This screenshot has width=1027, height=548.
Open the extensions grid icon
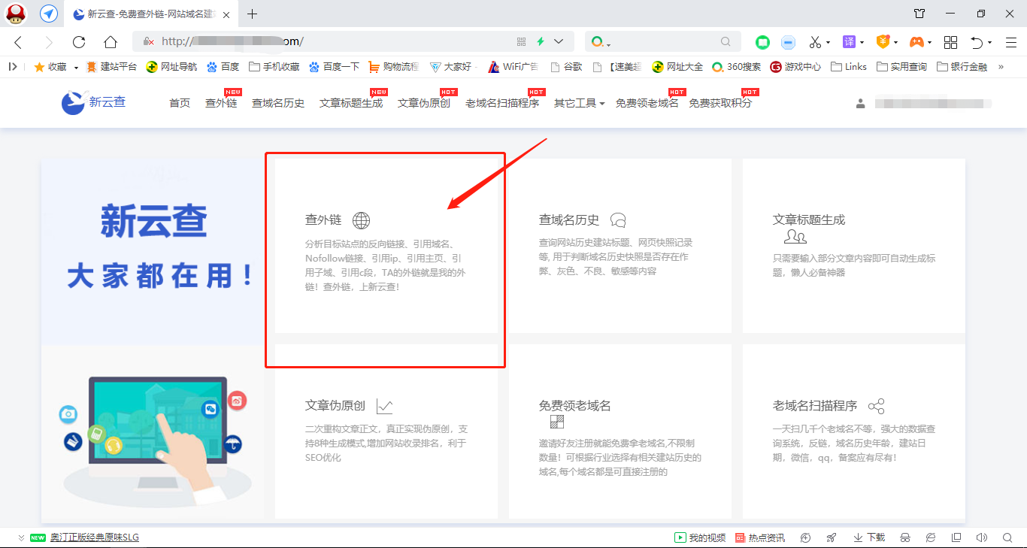[x=950, y=42]
